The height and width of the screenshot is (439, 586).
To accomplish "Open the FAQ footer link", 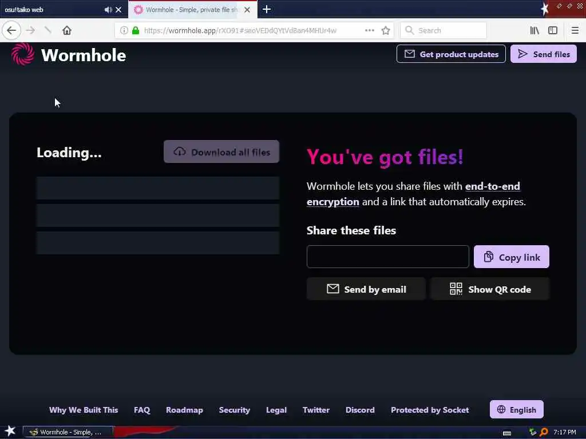I will pyautogui.click(x=142, y=410).
